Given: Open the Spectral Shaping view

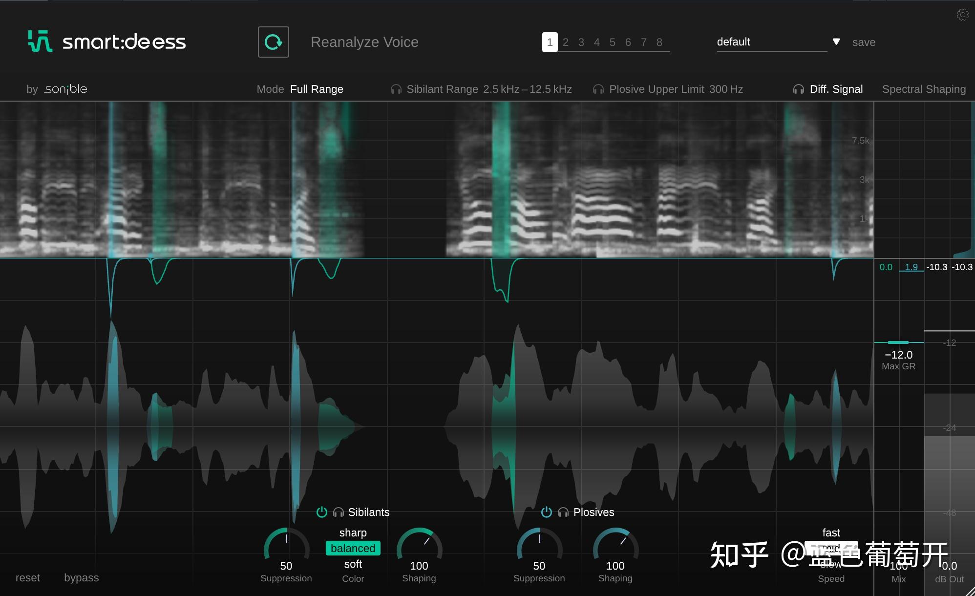Looking at the screenshot, I should click(x=924, y=89).
